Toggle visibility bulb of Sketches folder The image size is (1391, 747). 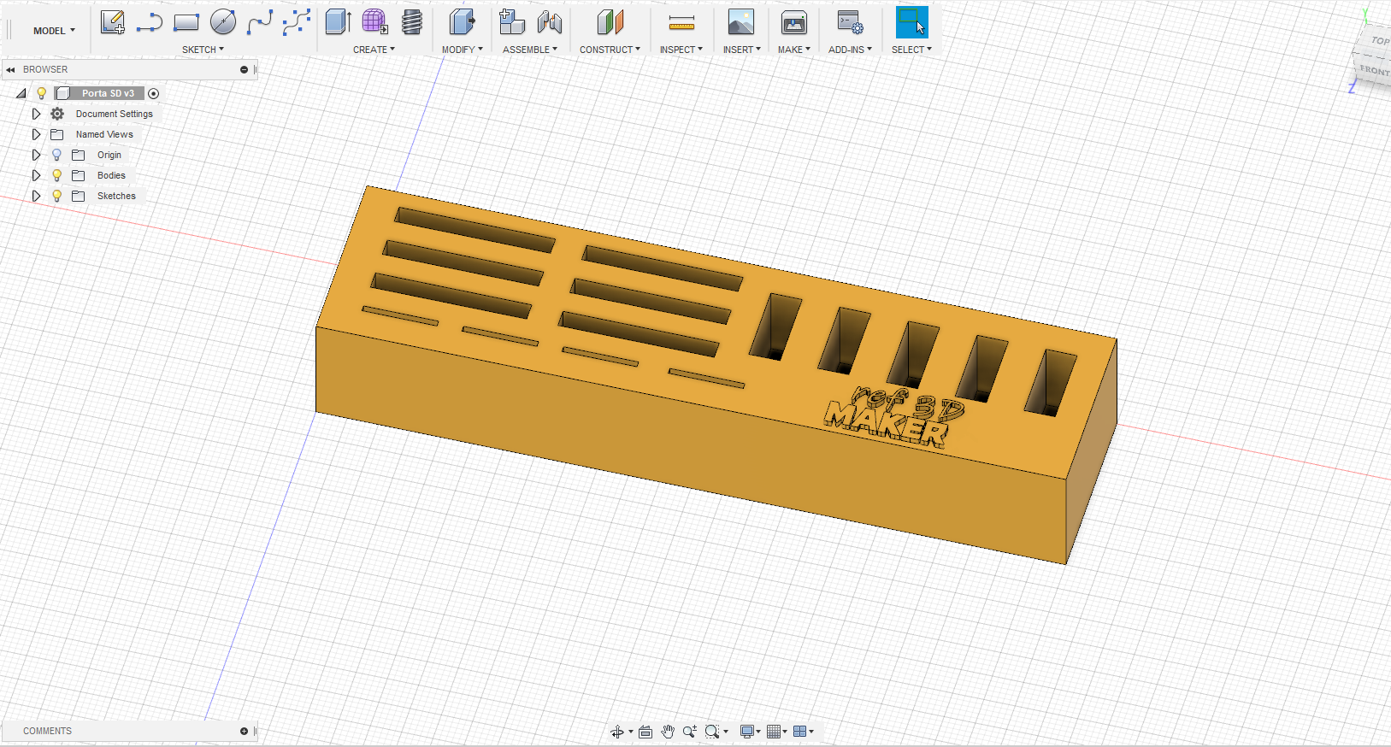click(x=57, y=196)
